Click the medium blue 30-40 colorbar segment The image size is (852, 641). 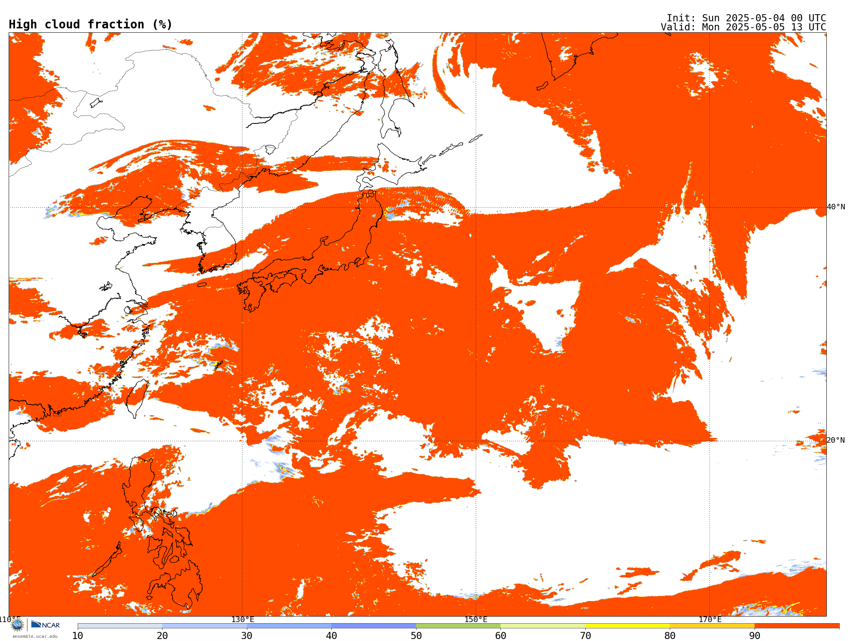(289, 626)
